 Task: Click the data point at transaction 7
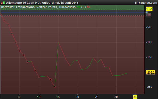click(27, 62)
